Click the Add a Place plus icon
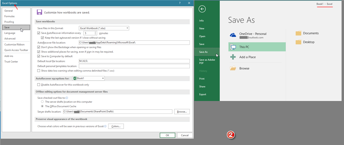The image size is (344, 145). coord(233,57)
